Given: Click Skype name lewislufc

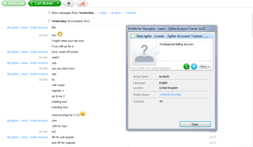Looking at the screenshot, I should click(164, 77).
